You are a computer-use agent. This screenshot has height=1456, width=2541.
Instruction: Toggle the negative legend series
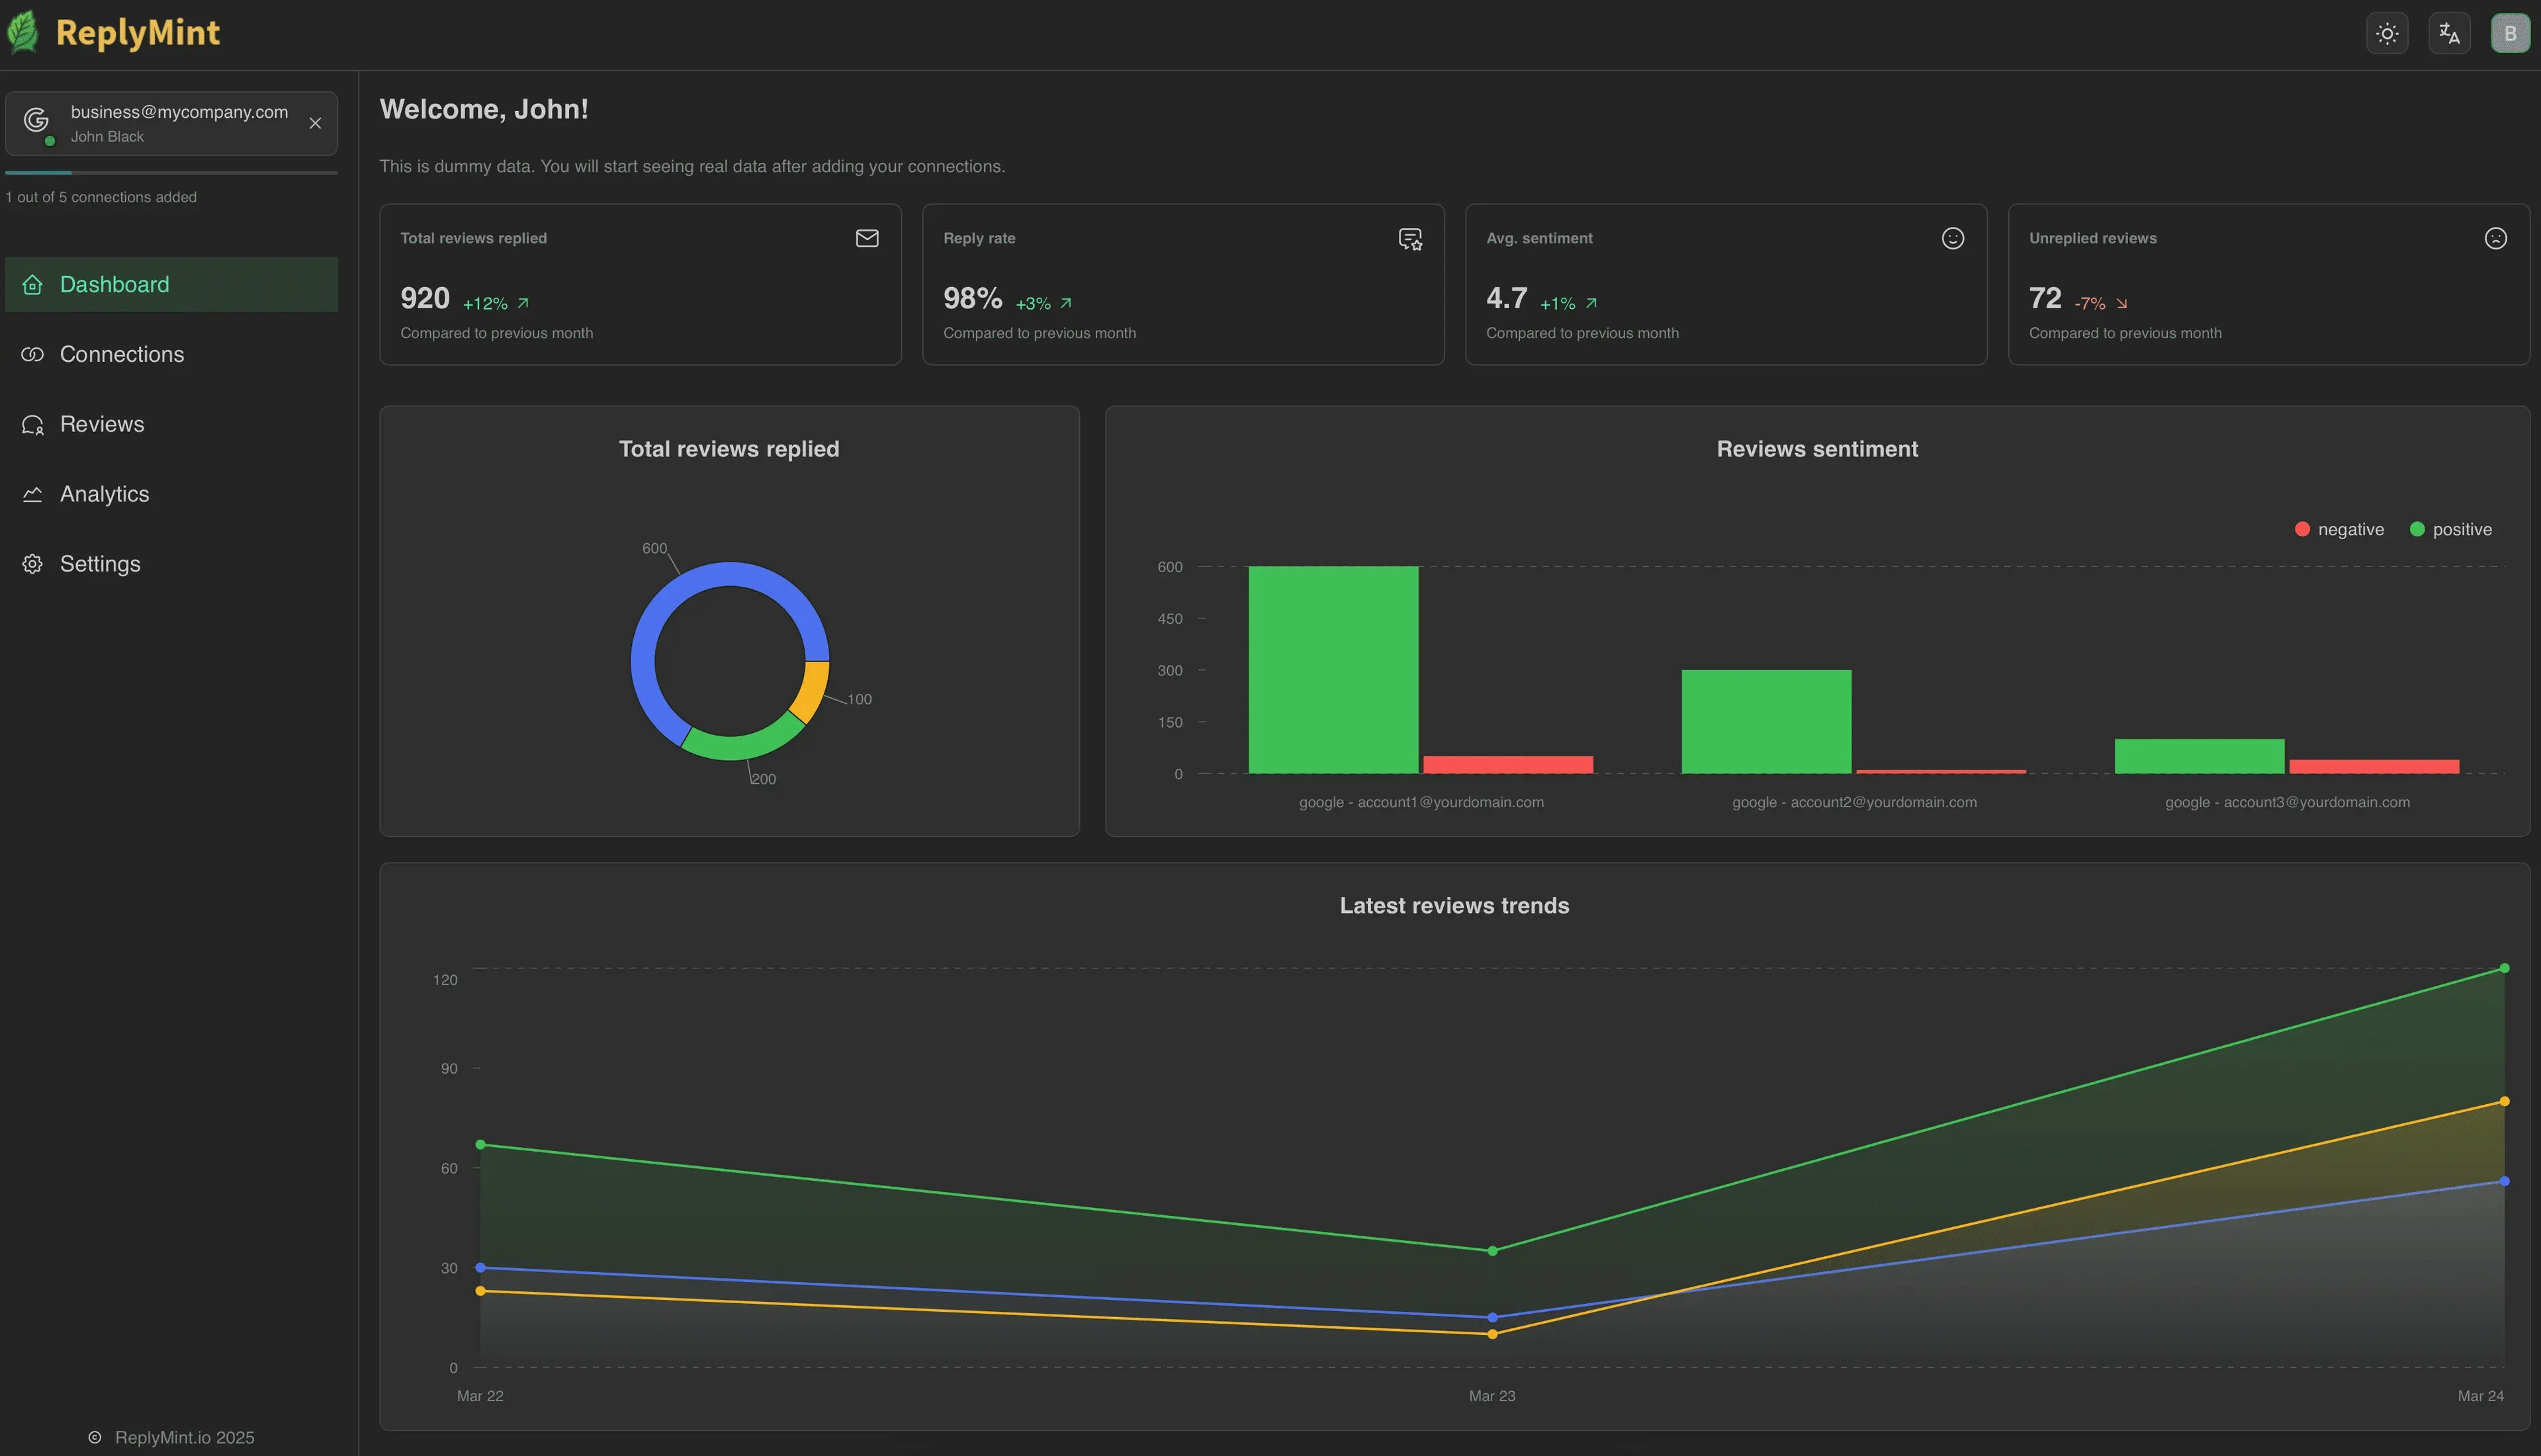[x=2339, y=529]
